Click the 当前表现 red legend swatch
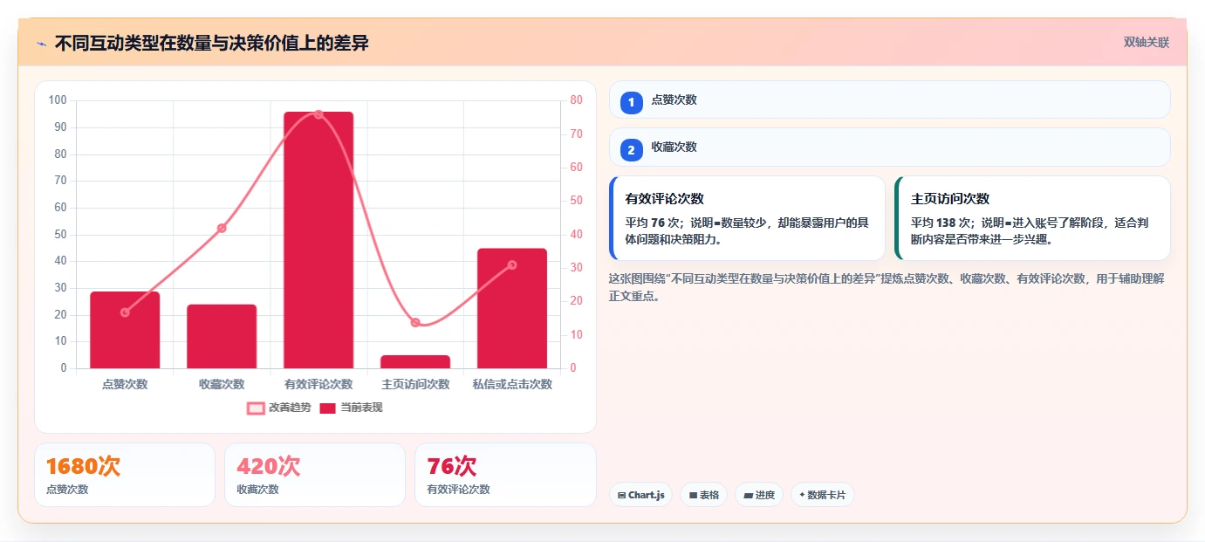The image size is (1205, 542). click(x=328, y=408)
